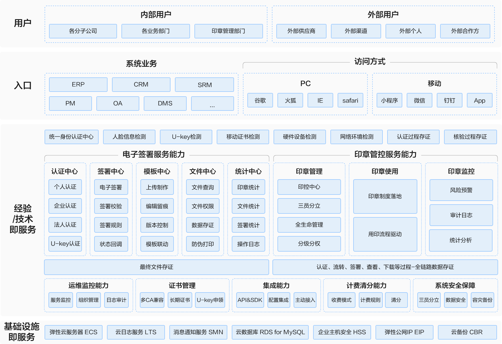Click 云数据库 RDS for MySQL box
The height and width of the screenshot is (344, 502).
[270, 332]
